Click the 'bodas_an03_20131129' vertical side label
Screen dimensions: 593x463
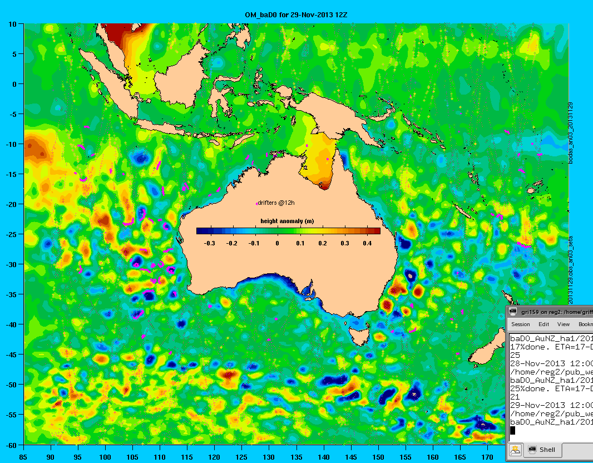coord(571,133)
